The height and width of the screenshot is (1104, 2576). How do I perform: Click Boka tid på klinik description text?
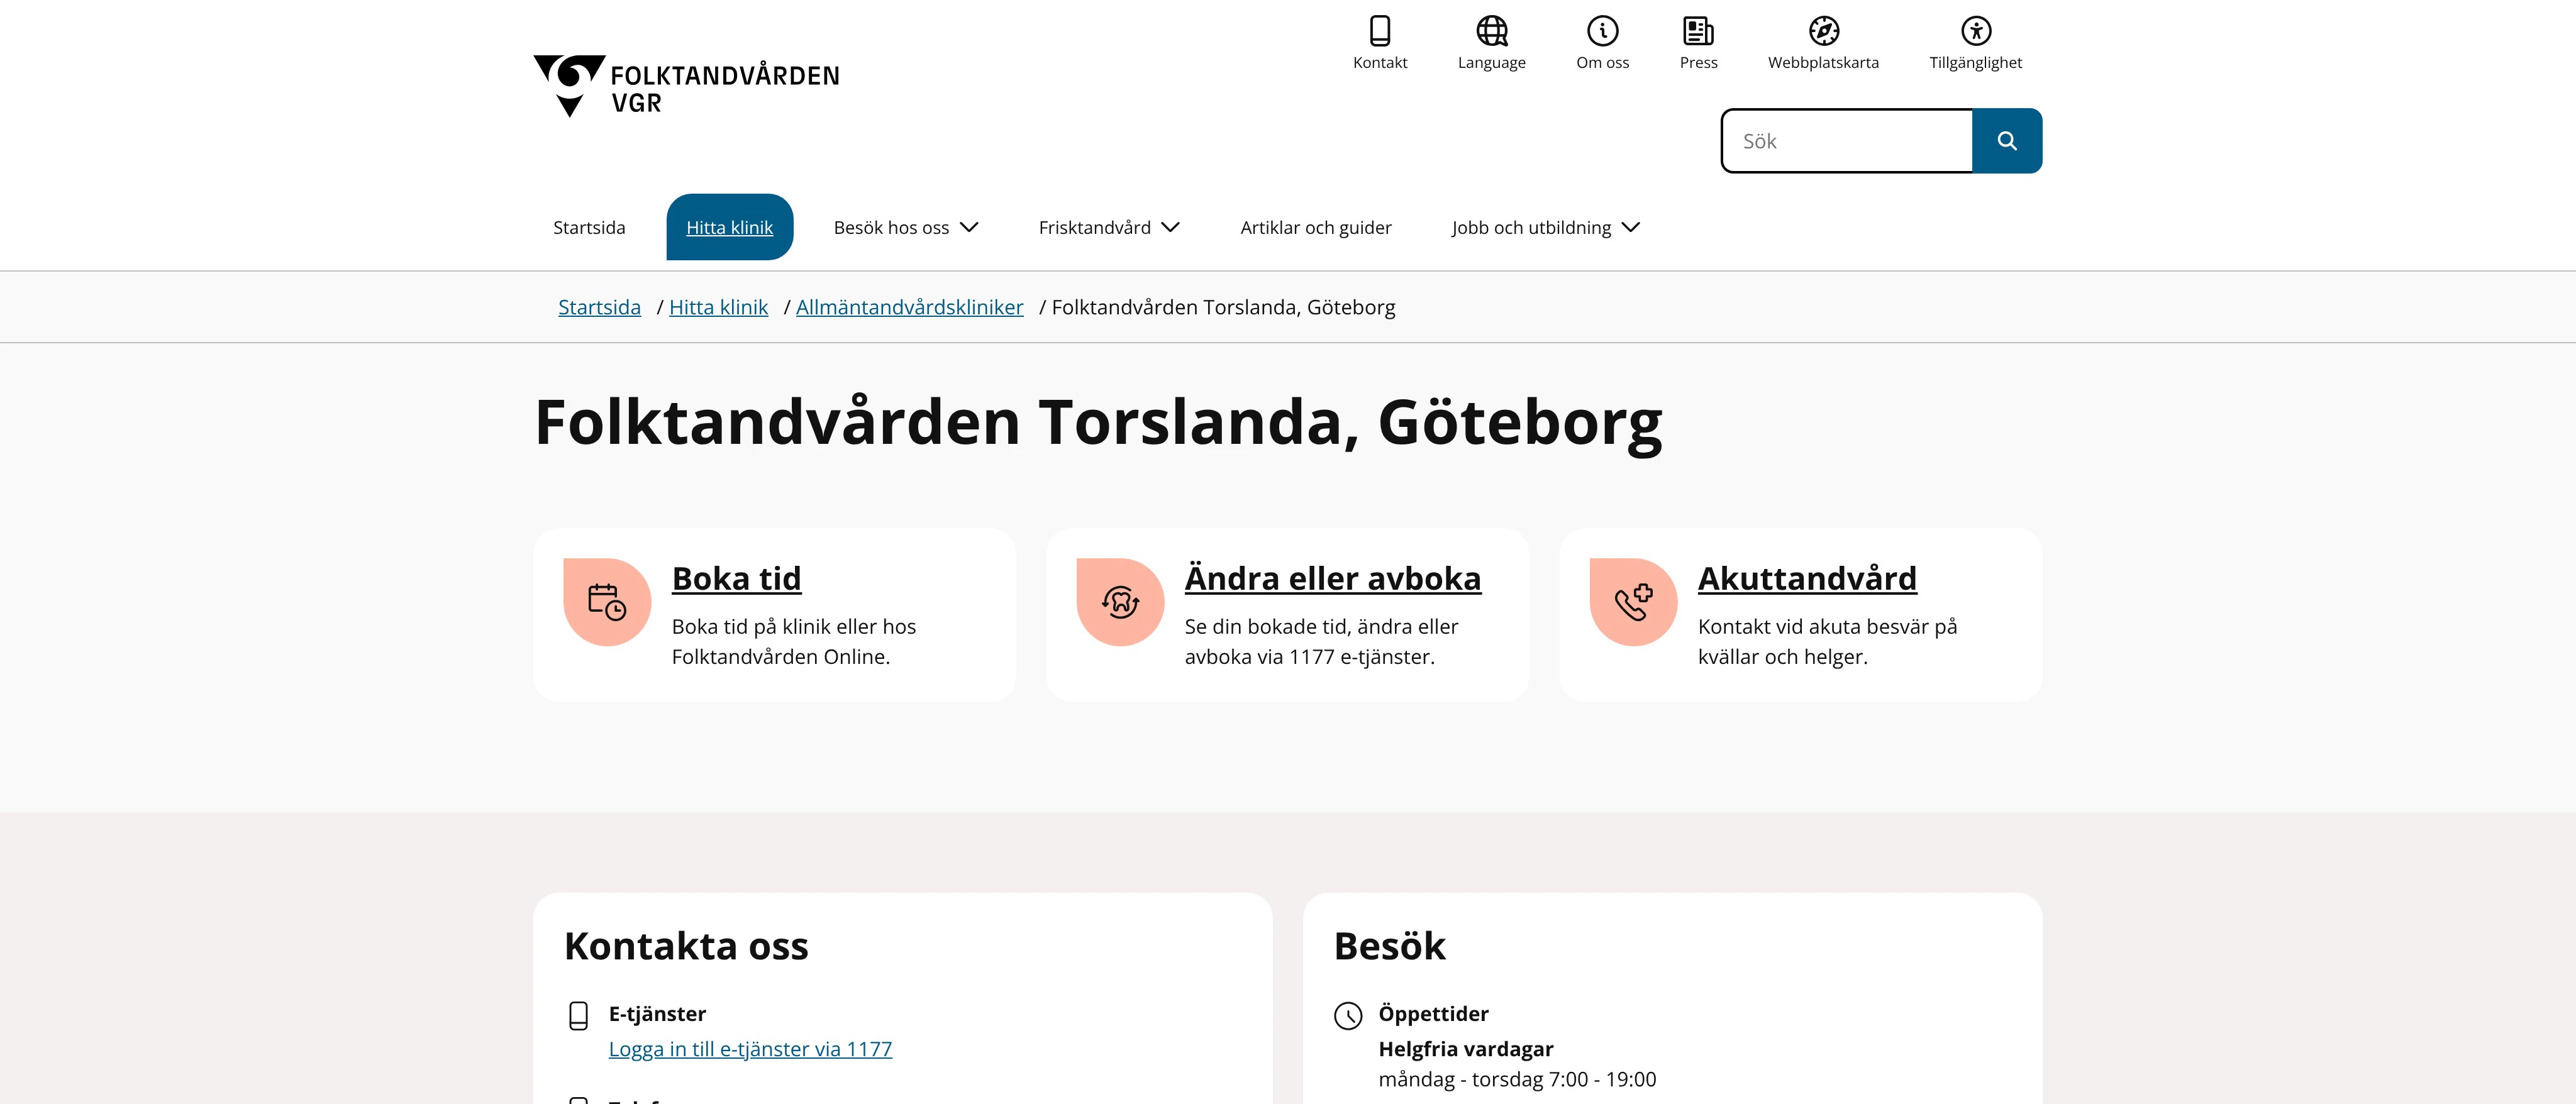[793, 641]
